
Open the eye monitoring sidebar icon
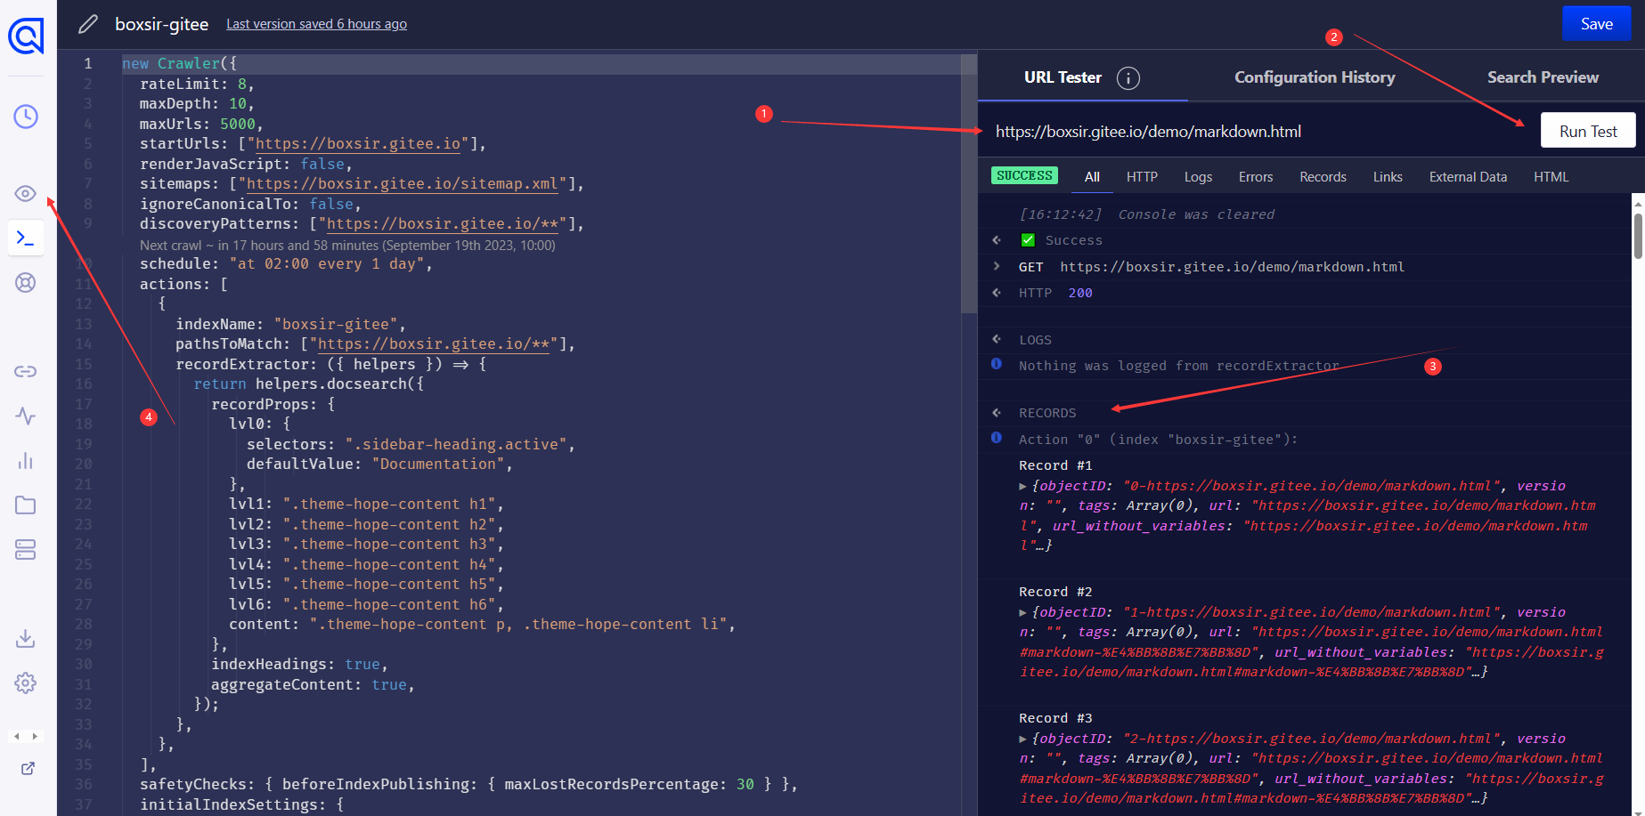pos(26,193)
